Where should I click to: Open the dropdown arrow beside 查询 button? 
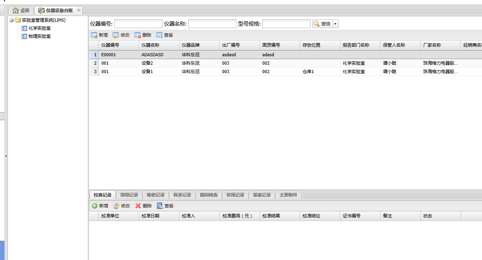click(x=336, y=24)
